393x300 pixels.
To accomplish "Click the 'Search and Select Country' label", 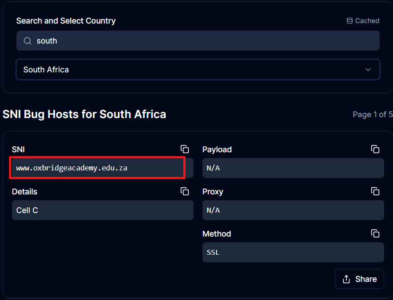I will click(x=66, y=21).
